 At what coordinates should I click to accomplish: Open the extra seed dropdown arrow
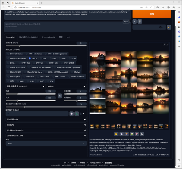coord(83,114)
